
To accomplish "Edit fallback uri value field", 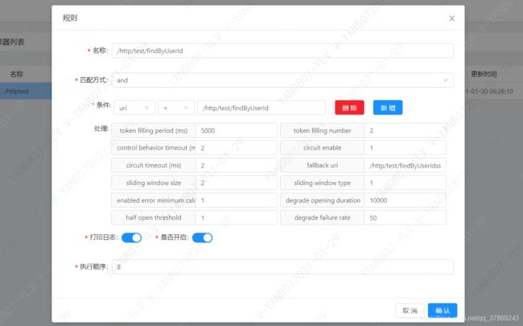I will 405,165.
